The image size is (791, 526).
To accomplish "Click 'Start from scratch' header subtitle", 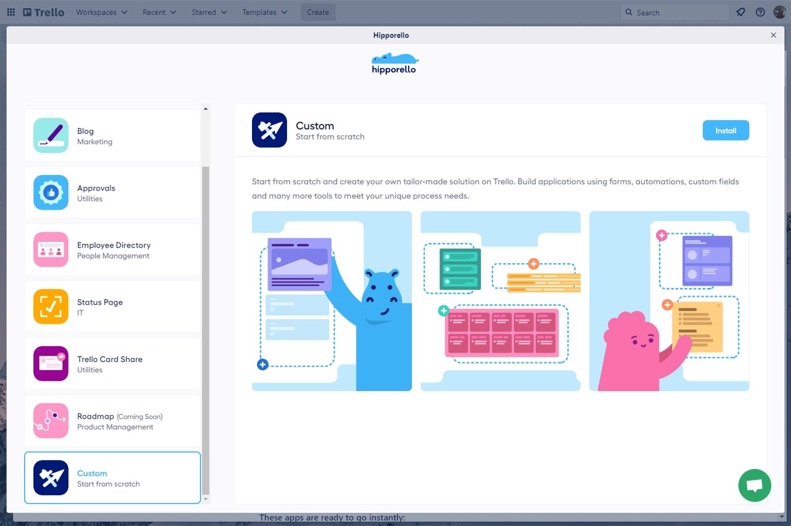I will click(330, 137).
